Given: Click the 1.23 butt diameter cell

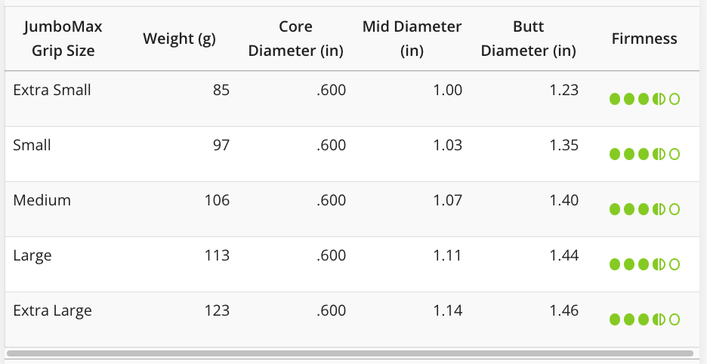Looking at the screenshot, I should click(x=563, y=90).
